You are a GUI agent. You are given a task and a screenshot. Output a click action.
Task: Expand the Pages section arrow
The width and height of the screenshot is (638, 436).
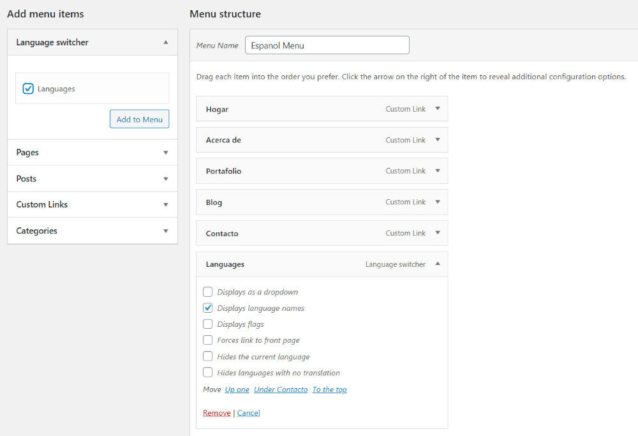coord(166,153)
